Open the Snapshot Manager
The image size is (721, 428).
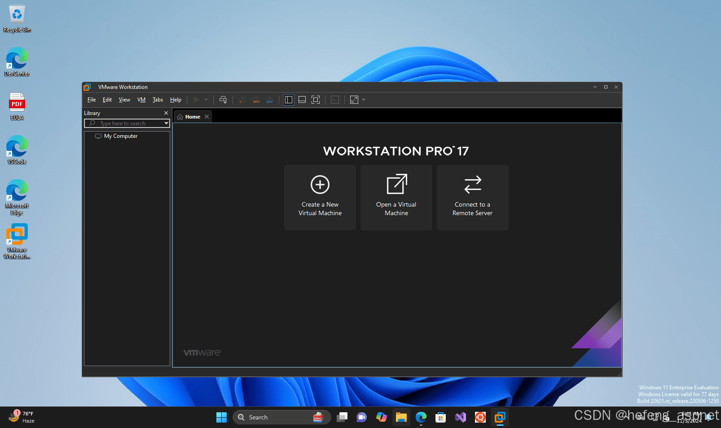[269, 100]
